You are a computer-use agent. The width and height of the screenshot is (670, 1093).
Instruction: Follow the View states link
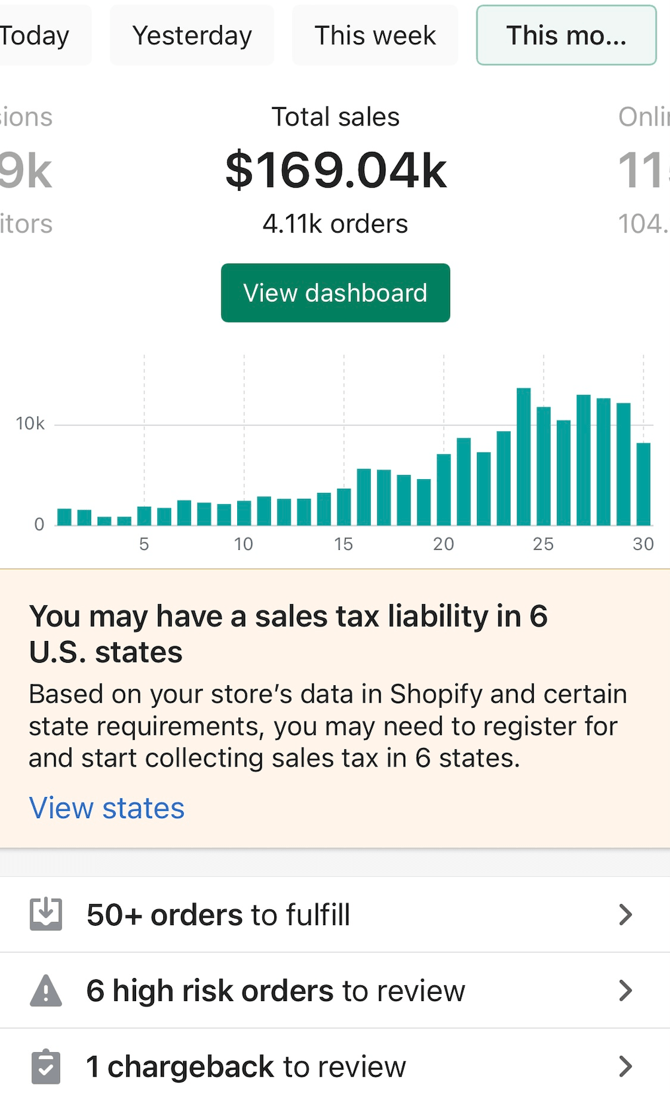(106, 808)
